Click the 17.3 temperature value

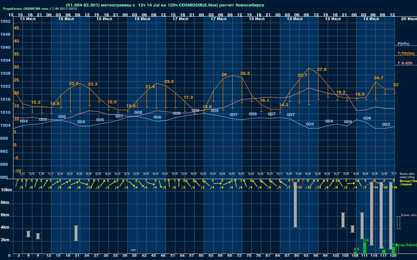(188, 97)
